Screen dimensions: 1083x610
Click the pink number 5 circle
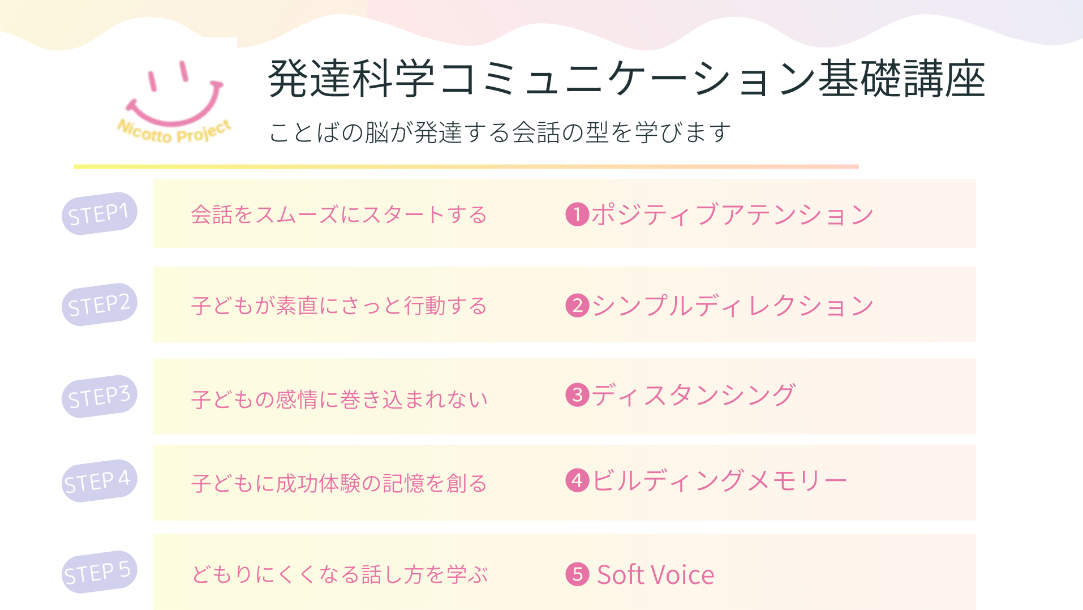click(577, 574)
